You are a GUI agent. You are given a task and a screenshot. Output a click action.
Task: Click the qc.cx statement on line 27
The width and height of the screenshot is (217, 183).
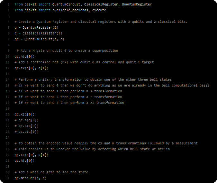click(x=32, y=155)
